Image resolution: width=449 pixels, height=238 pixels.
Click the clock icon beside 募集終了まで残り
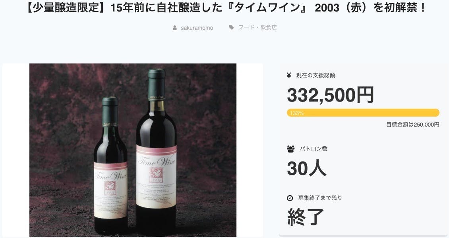(290, 198)
